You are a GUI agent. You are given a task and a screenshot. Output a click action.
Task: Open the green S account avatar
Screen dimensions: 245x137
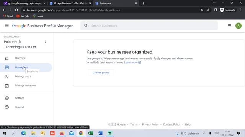(x=238, y=26)
